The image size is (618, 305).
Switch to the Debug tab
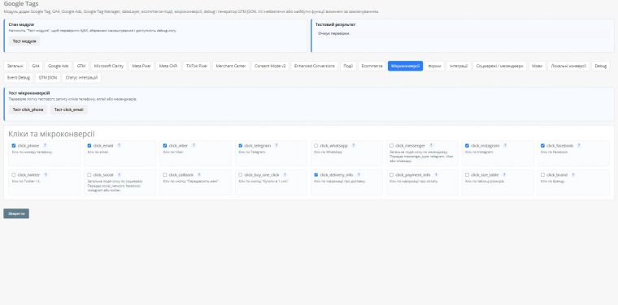601,66
